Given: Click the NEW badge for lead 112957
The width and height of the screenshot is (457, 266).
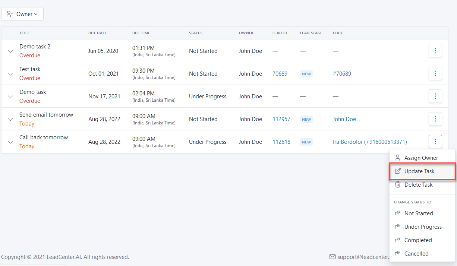Looking at the screenshot, I should click(x=306, y=119).
